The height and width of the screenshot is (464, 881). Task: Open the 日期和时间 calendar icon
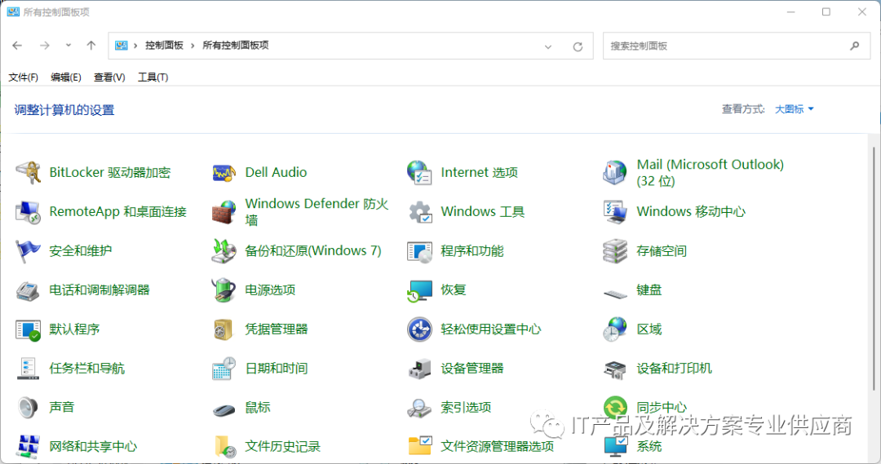[224, 369]
